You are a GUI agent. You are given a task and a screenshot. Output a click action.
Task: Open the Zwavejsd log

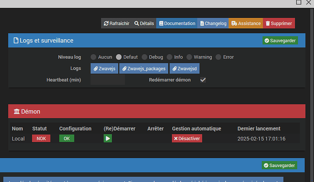185,68
